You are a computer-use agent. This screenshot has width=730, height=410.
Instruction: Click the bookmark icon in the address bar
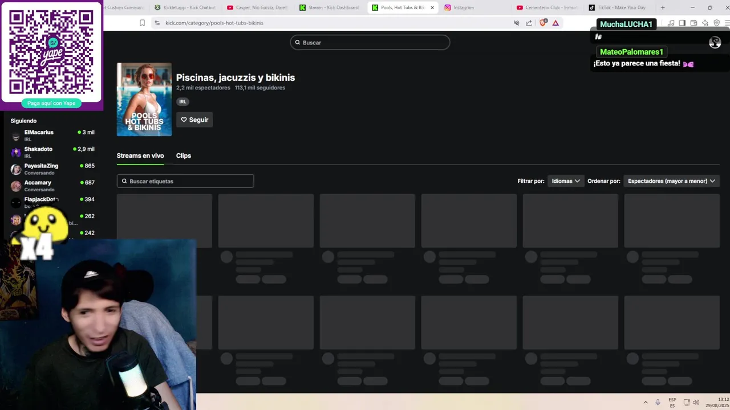click(142, 23)
